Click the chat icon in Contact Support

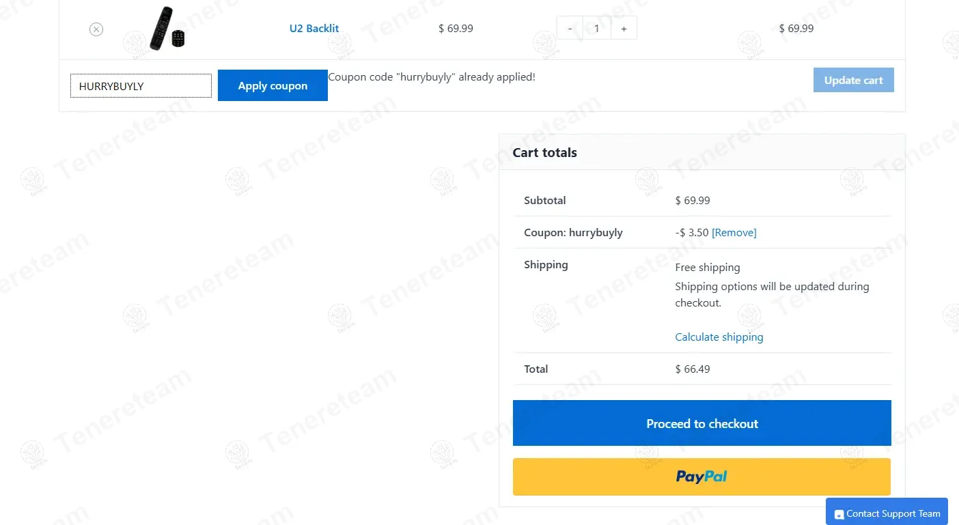click(x=839, y=515)
